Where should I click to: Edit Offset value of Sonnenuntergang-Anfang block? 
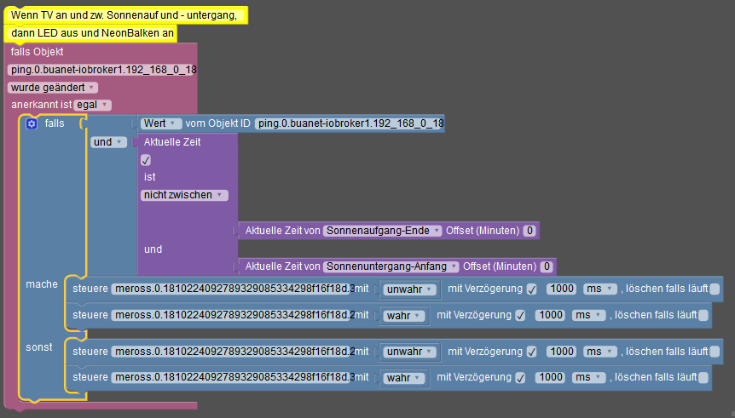[547, 266]
